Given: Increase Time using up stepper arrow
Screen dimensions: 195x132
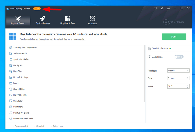Looking at the screenshot, I should click(188, 85).
